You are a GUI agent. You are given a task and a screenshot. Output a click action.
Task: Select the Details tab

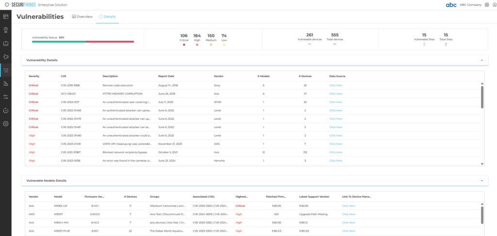pyautogui.click(x=107, y=17)
